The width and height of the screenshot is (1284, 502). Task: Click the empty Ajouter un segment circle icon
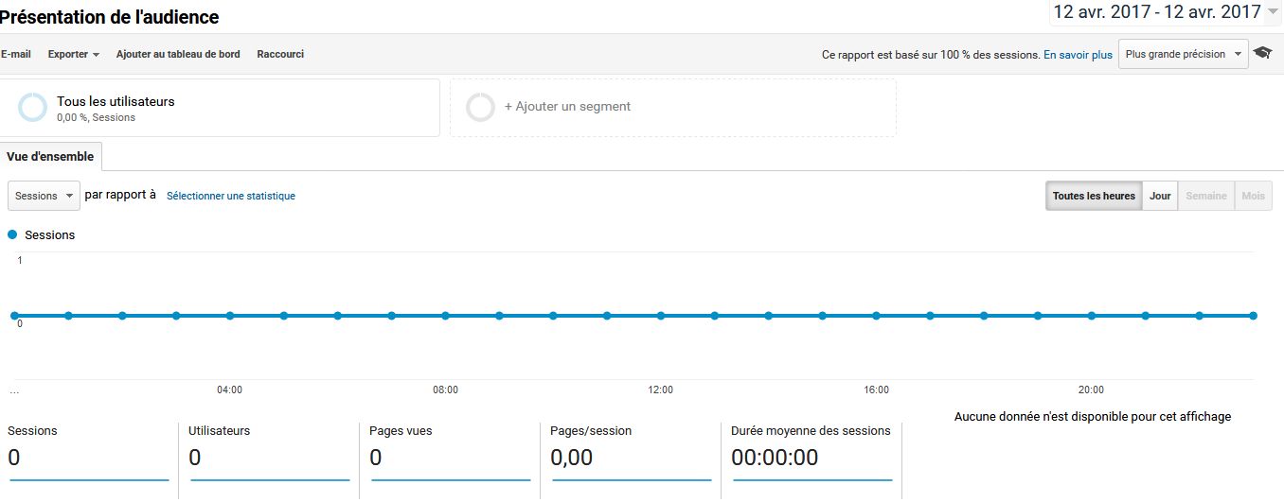tap(480, 107)
